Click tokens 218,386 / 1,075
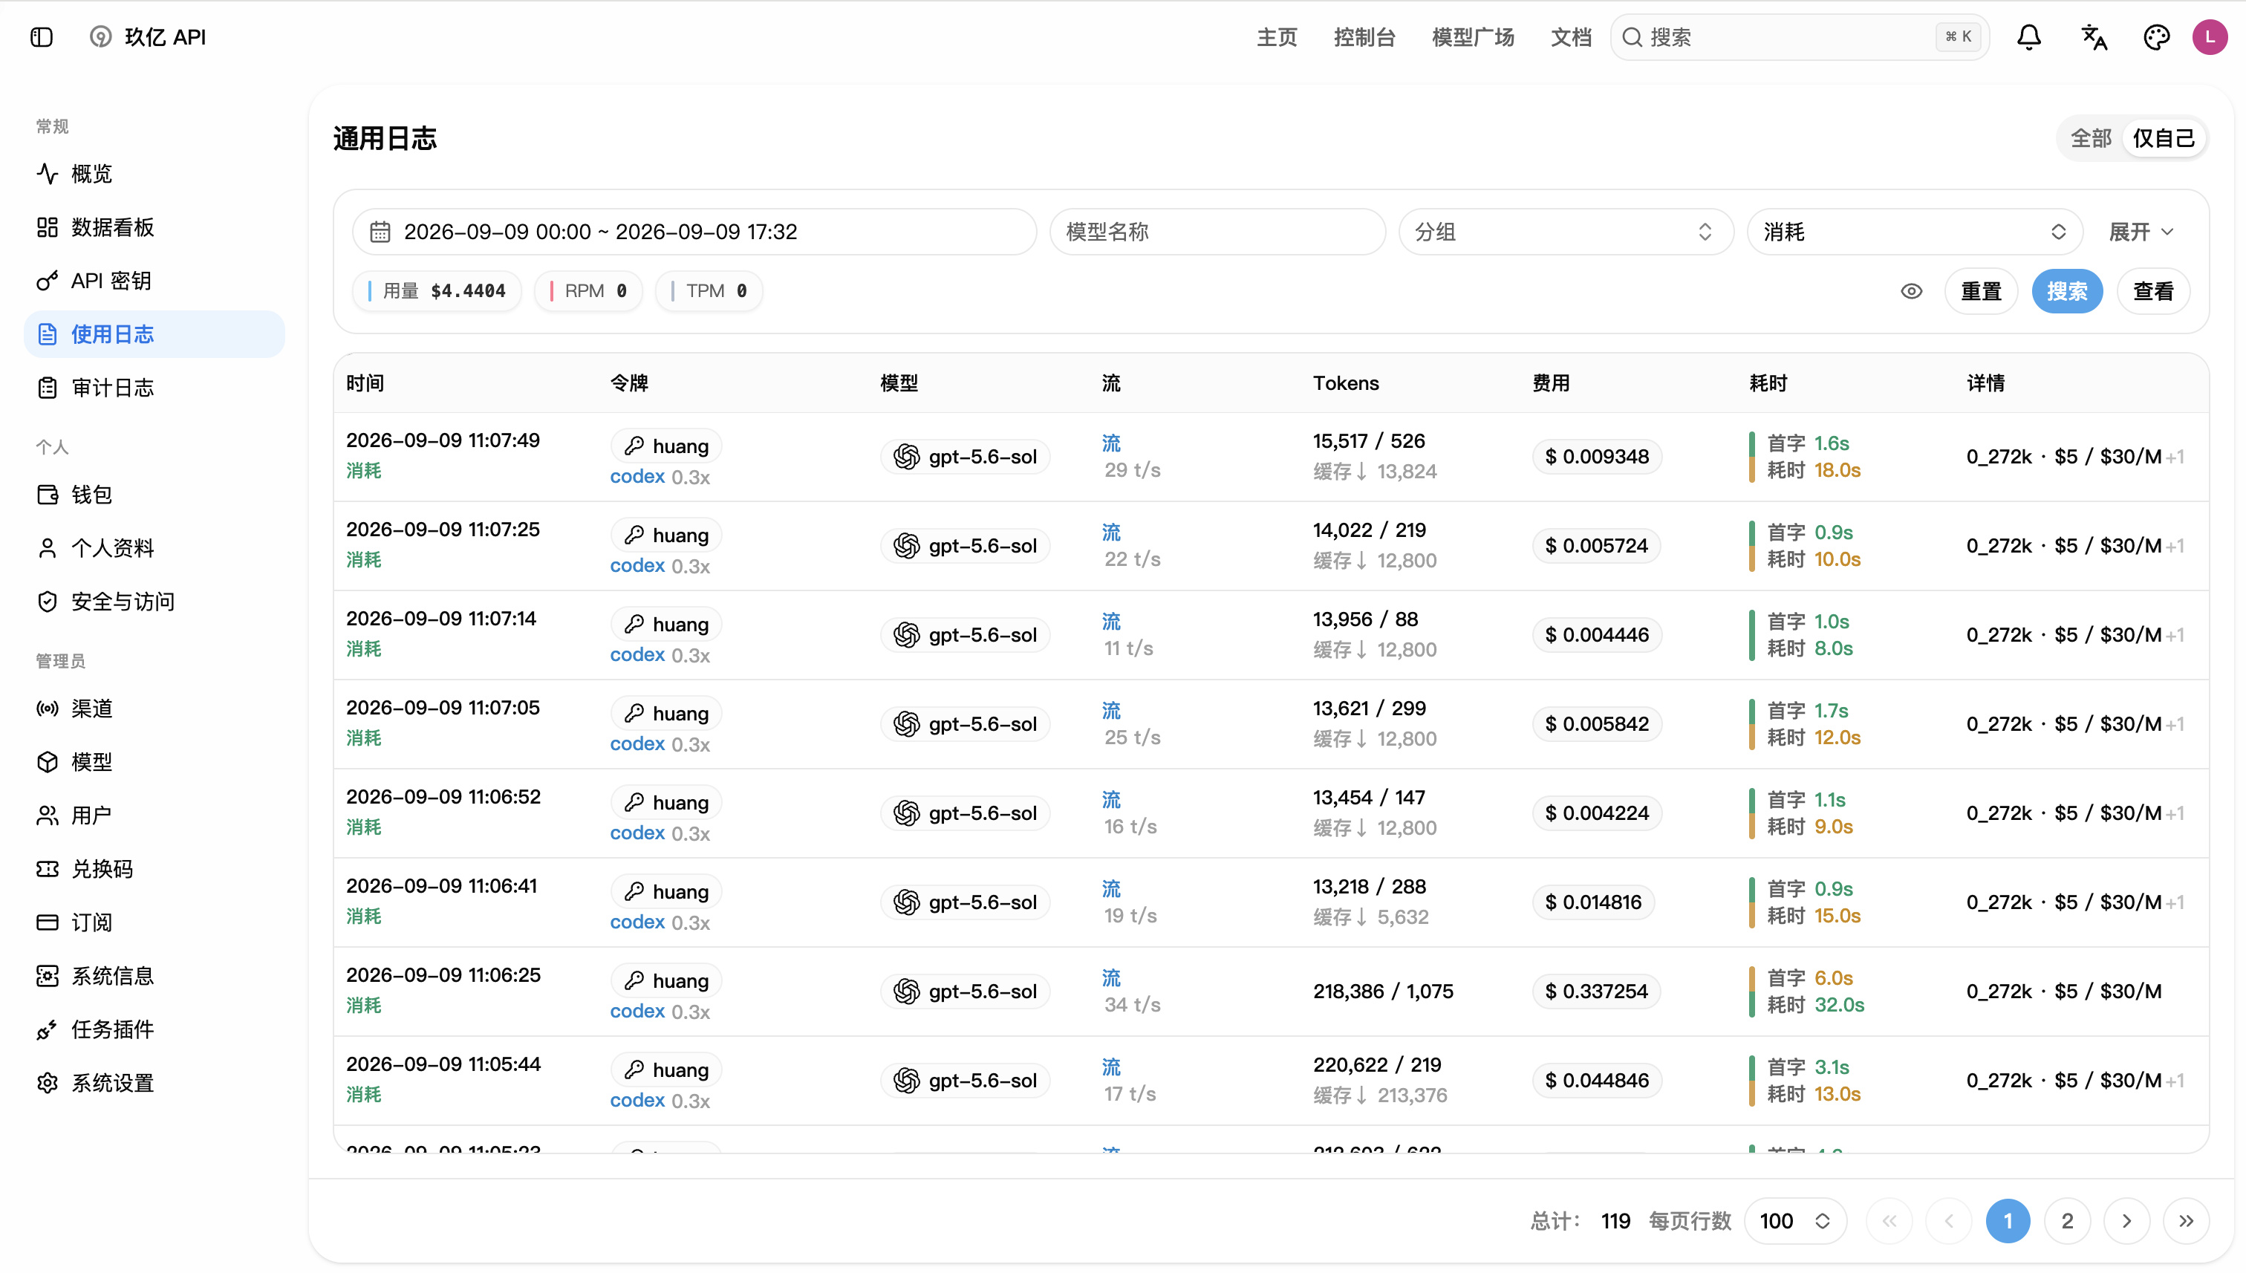This screenshot has height=1273, width=2246. click(1382, 992)
